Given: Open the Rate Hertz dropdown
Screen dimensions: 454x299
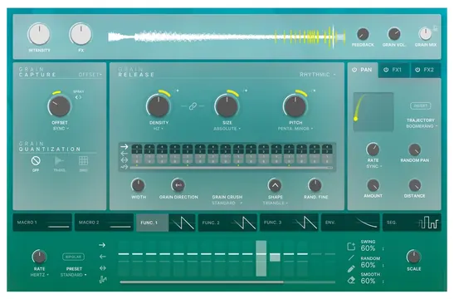Looking at the screenshot, I should [39, 275].
